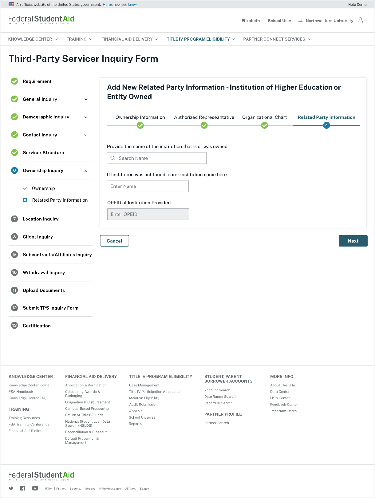Click the Enter Name institution field
The width and height of the screenshot is (375, 498).
pyautogui.click(x=148, y=186)
